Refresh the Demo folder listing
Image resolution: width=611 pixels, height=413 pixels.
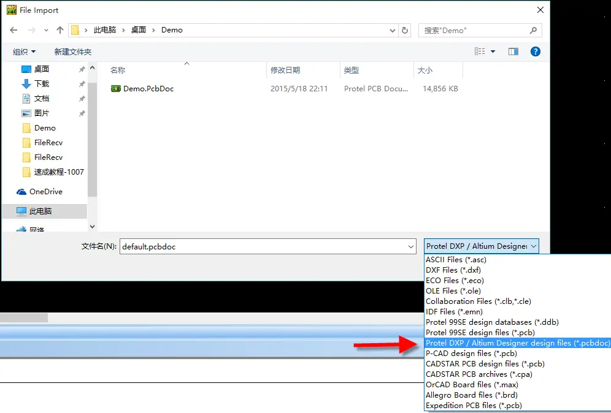(405, 30)
